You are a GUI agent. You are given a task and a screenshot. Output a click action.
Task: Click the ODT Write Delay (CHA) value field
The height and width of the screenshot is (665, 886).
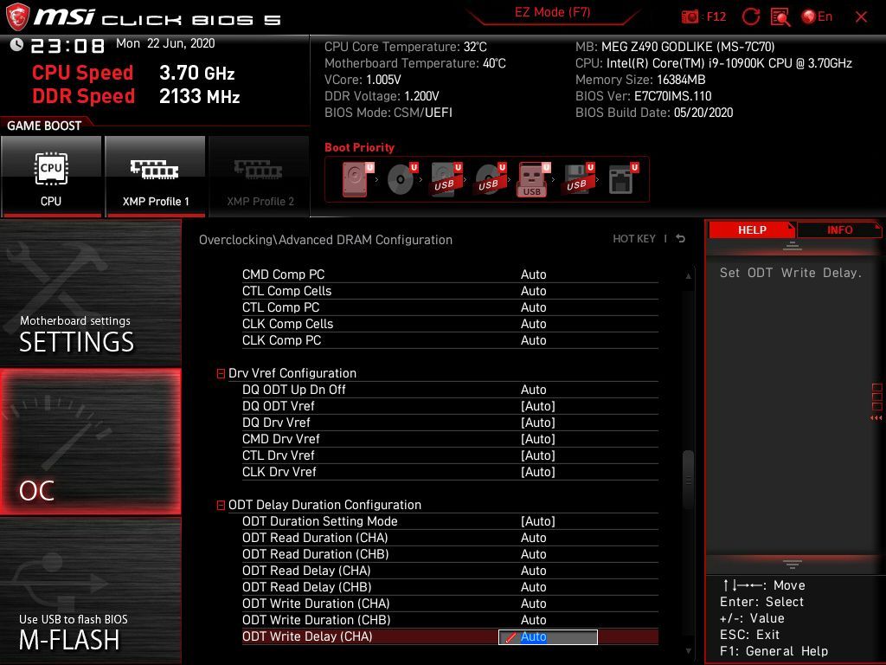coord(548,636)
